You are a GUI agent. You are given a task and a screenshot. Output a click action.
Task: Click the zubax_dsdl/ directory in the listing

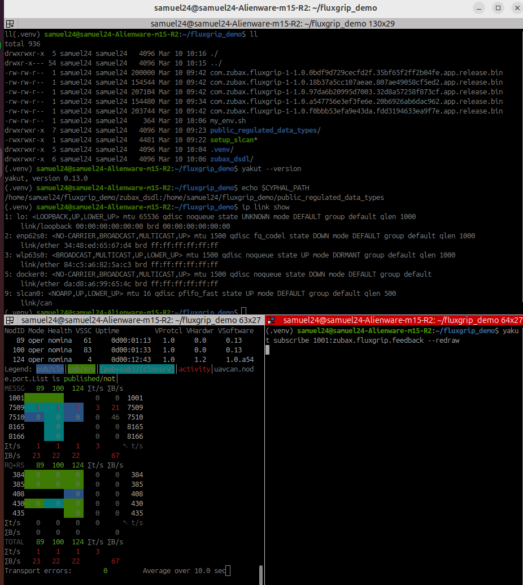[x=232, y=159]
